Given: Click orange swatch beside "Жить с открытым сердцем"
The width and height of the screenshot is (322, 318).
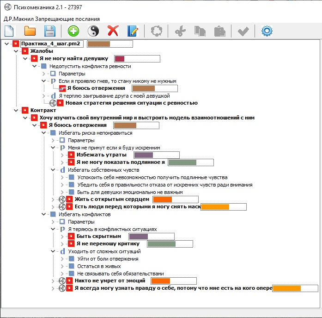Looking at the screenshot, I should click(x=162, y=200).
